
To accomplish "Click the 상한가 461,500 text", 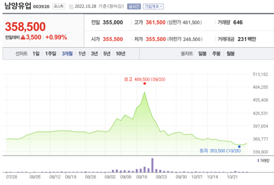I will pyautogui.click(x=184, y=22).
